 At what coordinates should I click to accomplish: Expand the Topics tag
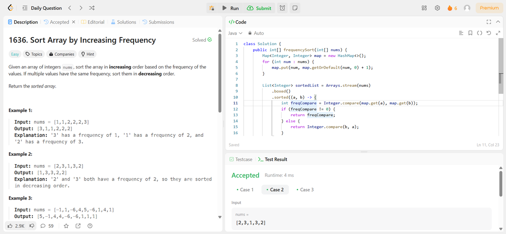coord(34,54)
